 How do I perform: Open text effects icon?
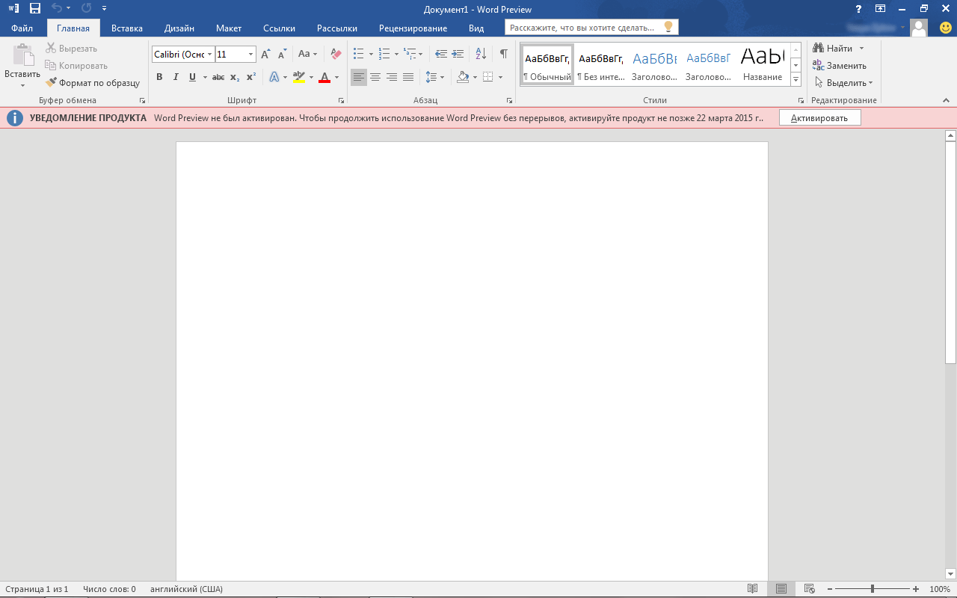pos(274,77)
